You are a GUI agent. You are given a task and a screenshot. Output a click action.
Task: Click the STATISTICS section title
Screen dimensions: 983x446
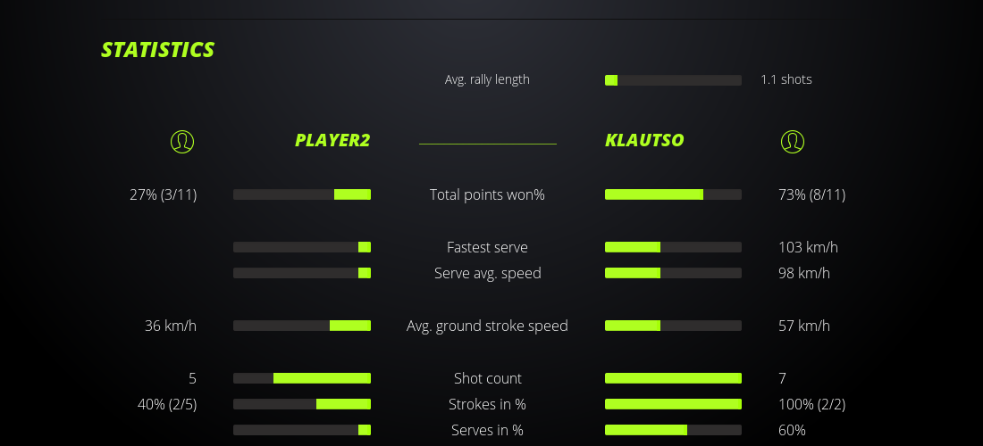(x=158, y=50)
